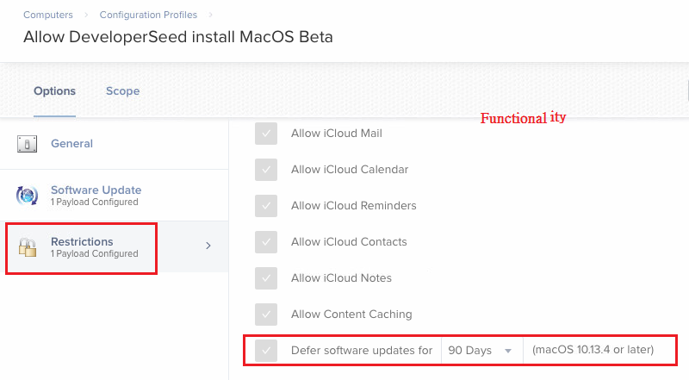The height and width of the screenshot is (380, 689).
Task: Toggle the Allow iCloud Mail checkbox
Action: click(266, 134)
